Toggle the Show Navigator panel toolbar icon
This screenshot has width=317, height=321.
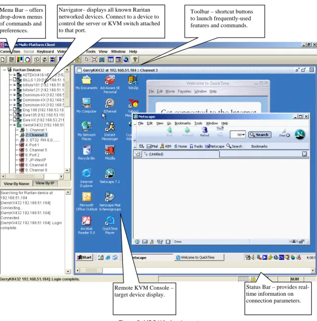(111, 59)
